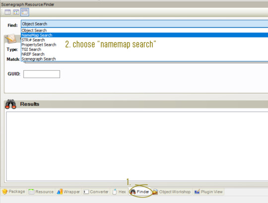Switch to the Object Workshop tab
This screenshot has width=268, height=203.
172,192
